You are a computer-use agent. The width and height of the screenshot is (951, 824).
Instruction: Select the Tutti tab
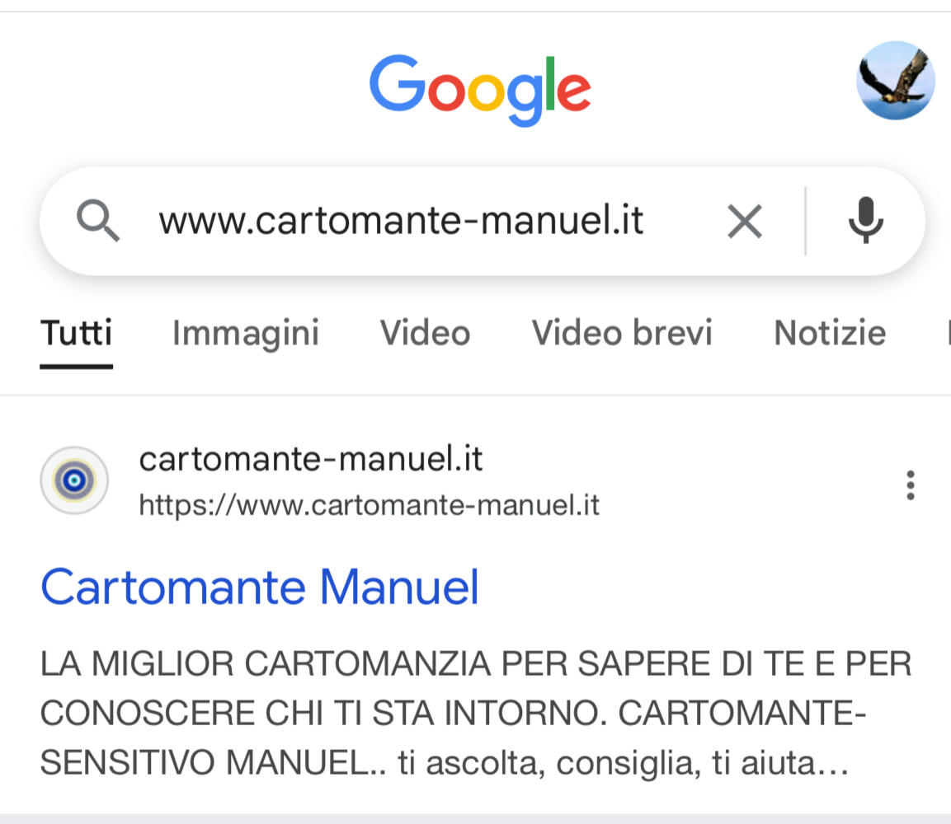pyautogui.click(x=77, y=333)
